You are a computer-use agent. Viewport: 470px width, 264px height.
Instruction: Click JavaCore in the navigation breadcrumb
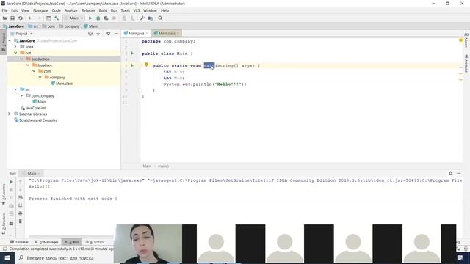point(14,26)
